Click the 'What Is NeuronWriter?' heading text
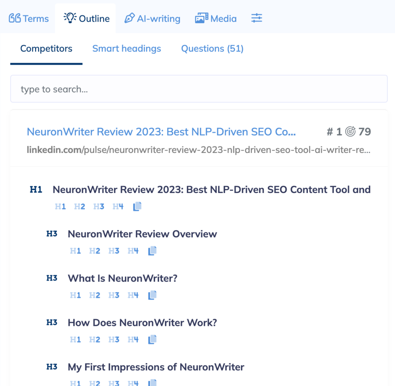 pyautogui.click(x=123, y=278)
